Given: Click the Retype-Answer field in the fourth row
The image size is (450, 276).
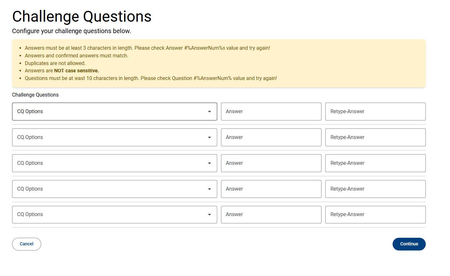Looking at the screenshot, I should [x=375, y=189].
